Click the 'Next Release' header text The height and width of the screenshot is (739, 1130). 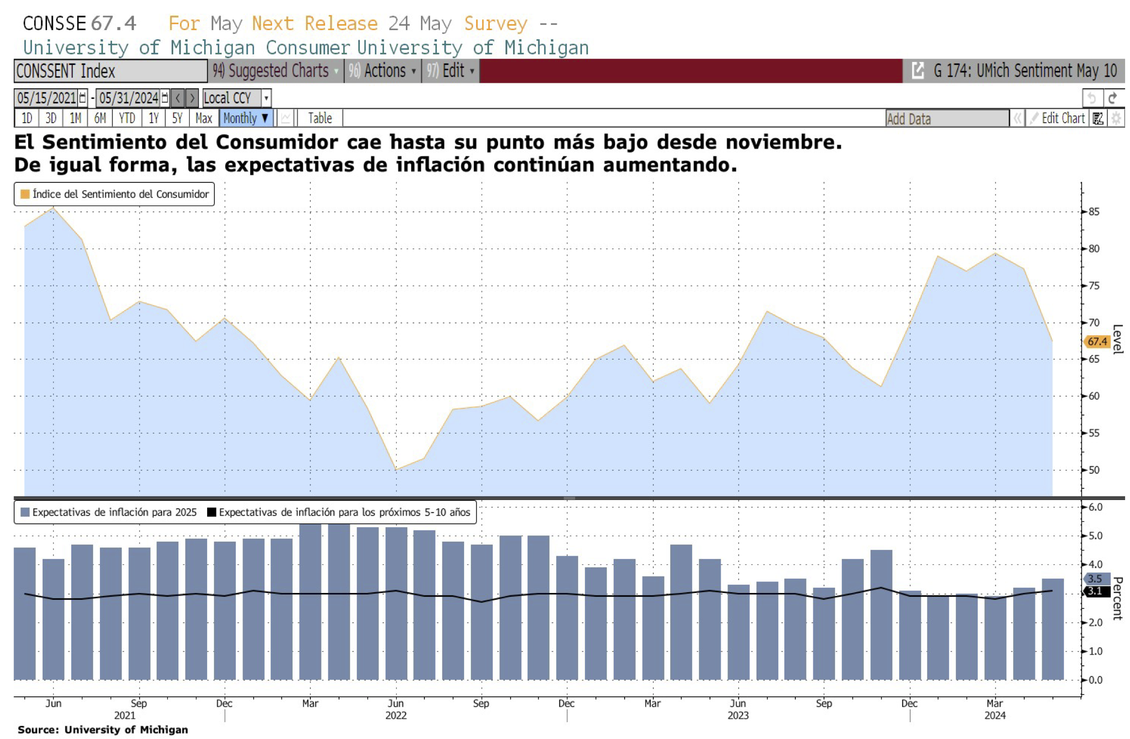coord(315,23)
